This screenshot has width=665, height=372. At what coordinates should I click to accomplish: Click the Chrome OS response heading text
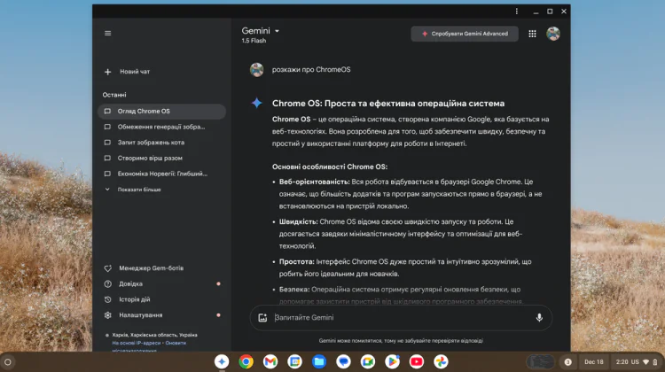click(x=388, y=104)
